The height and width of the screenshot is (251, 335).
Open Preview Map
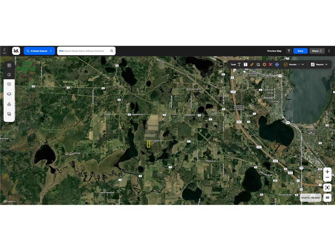274,51
